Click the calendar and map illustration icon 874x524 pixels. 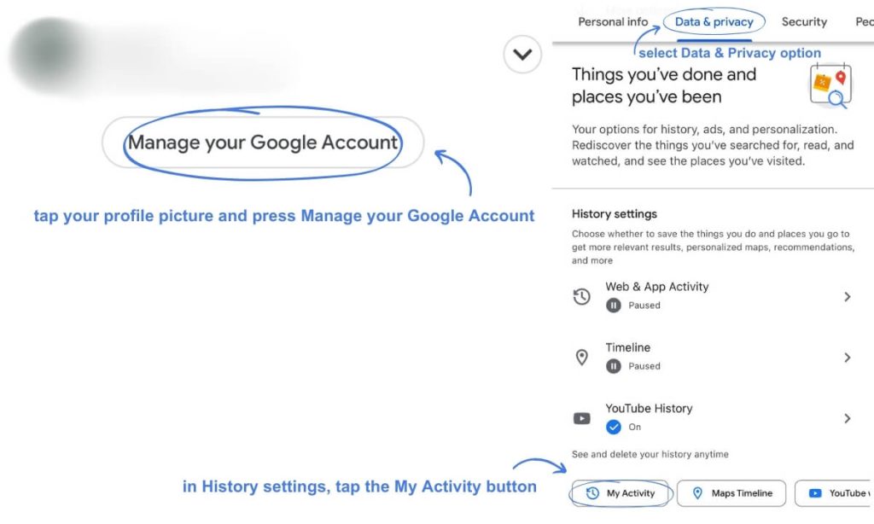830,85
